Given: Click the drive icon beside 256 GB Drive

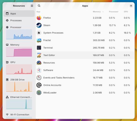Looking at the screenshot, I should [7, 80].
